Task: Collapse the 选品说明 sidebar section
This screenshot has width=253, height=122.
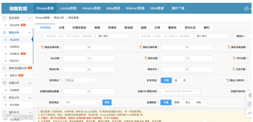Action: (30, 18)
